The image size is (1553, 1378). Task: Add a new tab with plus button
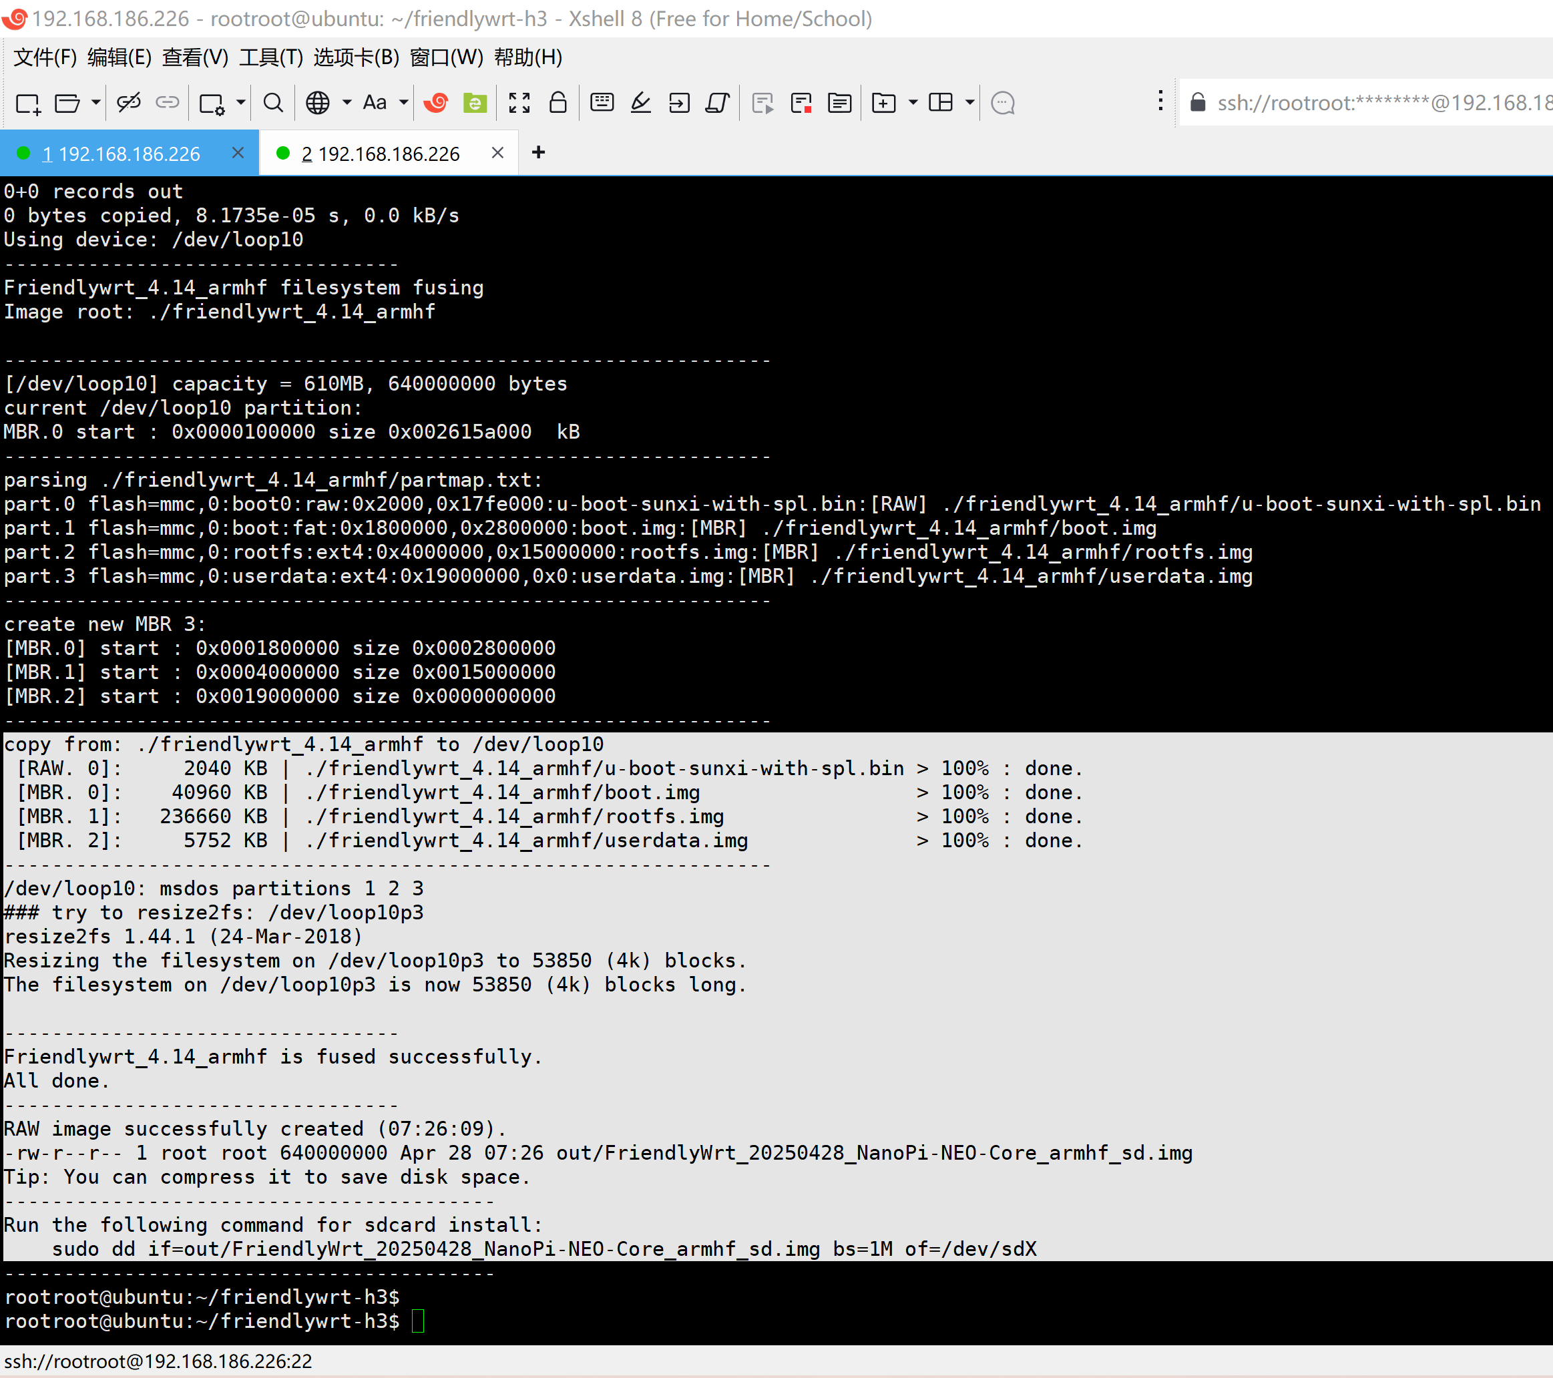click(539, 153)
